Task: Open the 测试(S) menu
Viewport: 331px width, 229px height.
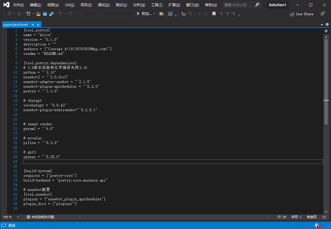Action: (121, 5)
